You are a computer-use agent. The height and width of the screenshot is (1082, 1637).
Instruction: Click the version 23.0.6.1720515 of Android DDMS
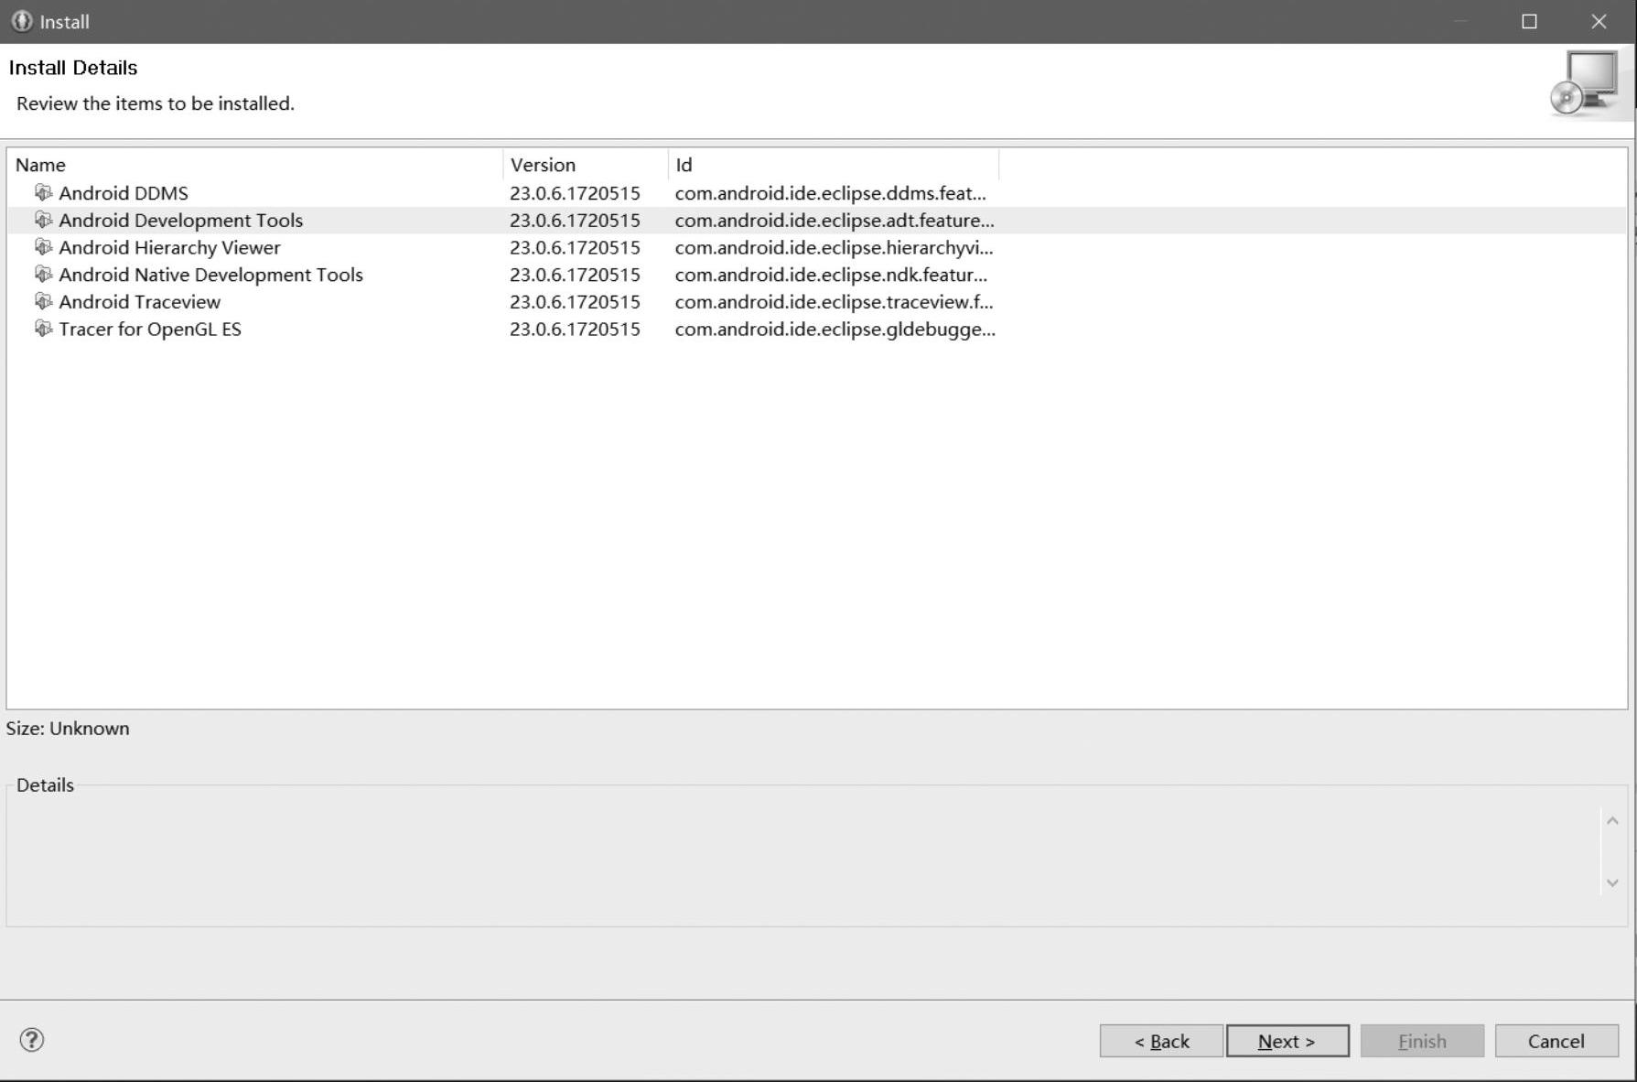click(x=575, y=193)
